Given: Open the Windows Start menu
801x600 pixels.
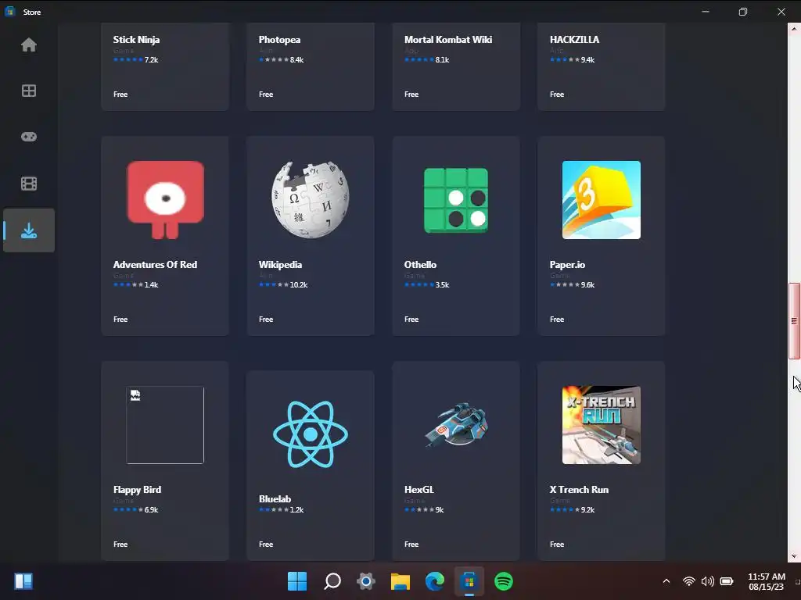Looking at the screenshot, I should (x=296, y=581).
